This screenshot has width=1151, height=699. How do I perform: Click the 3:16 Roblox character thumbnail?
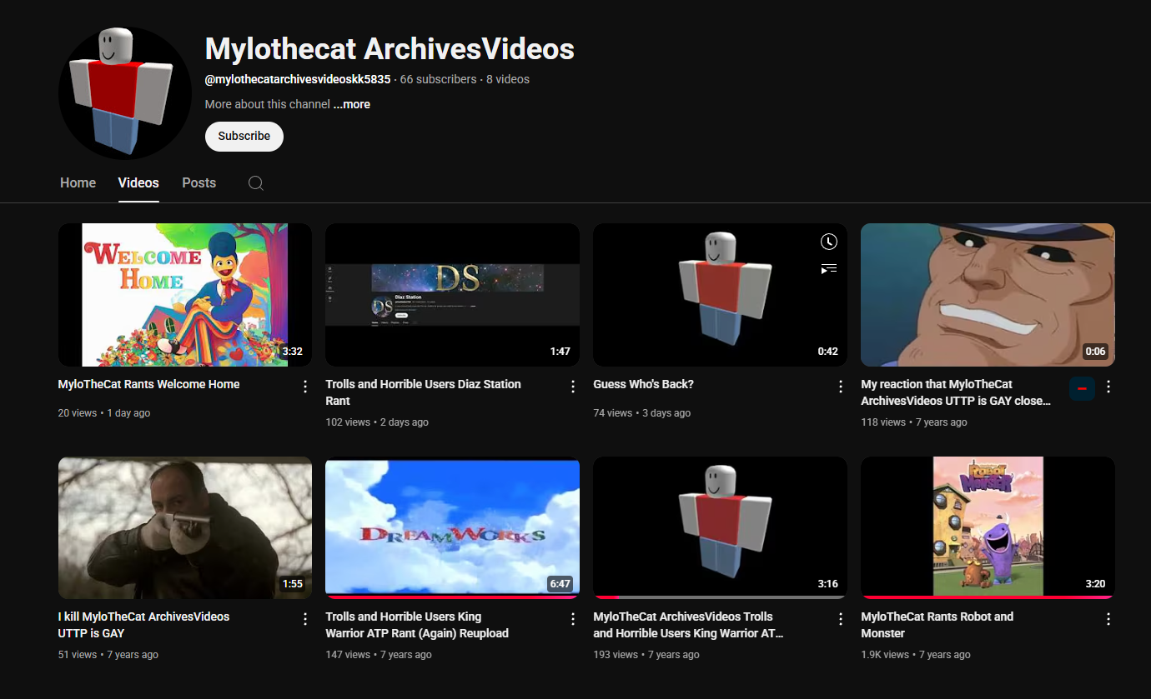click(720, 527)
